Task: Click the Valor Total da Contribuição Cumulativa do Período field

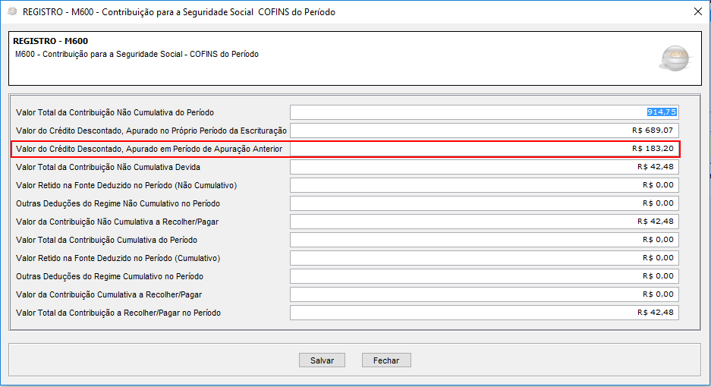Action: [x=484, y=240]
